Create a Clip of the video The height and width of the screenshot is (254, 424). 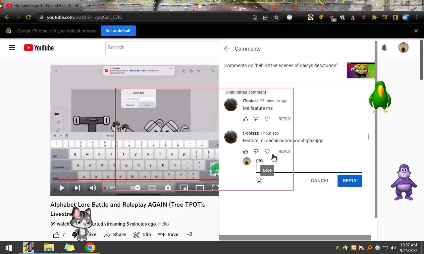142,234
